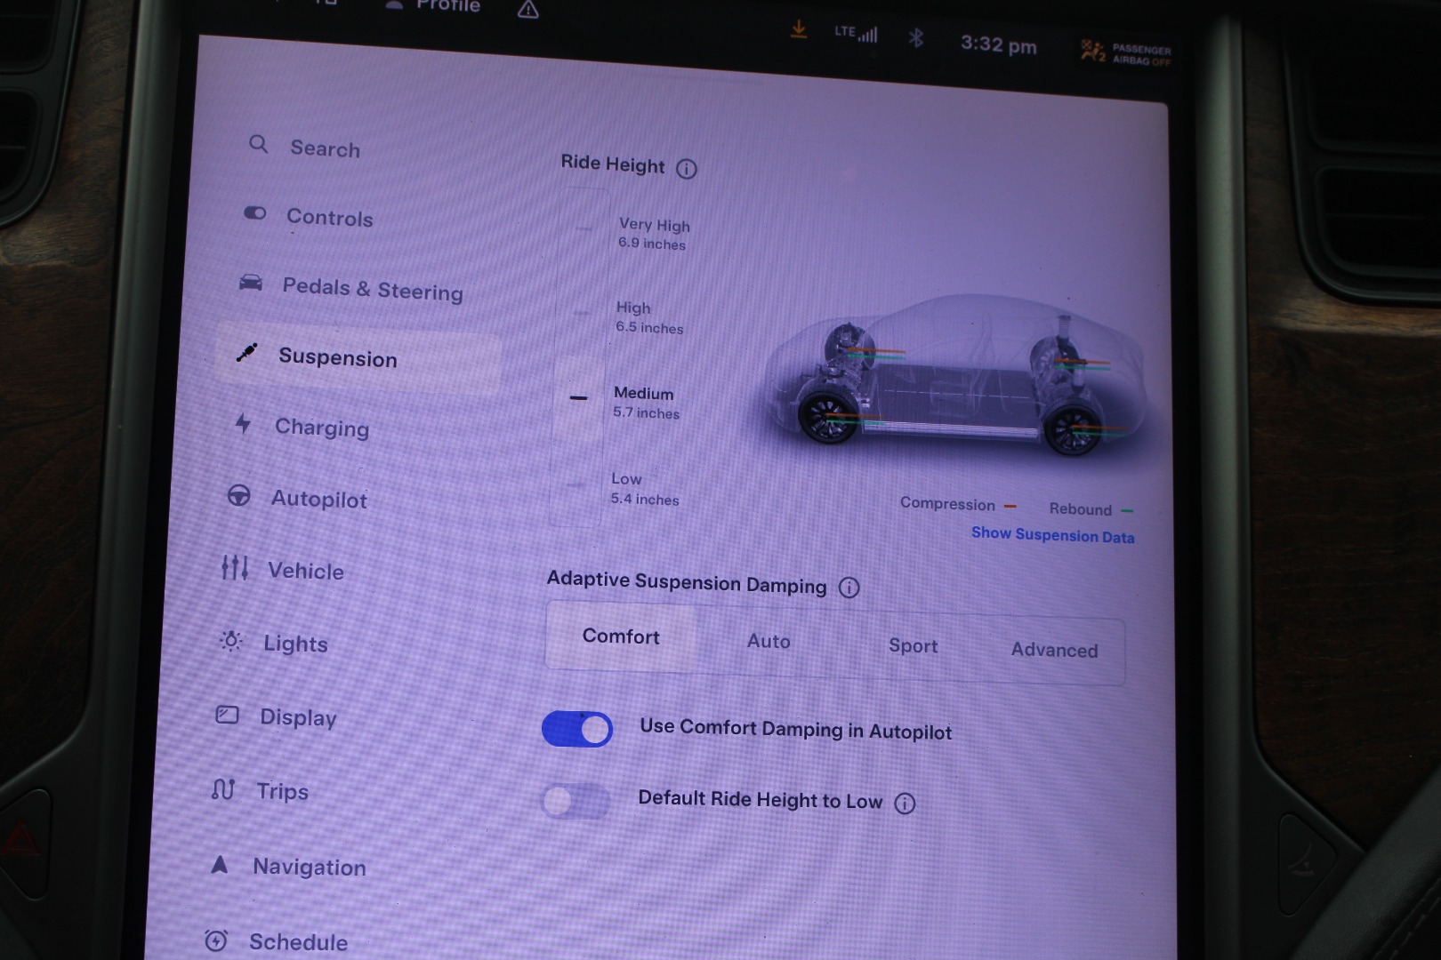The image size is (1441, 960).
Task: Click Show Suspension Data link
Action: coord(1052,535)
